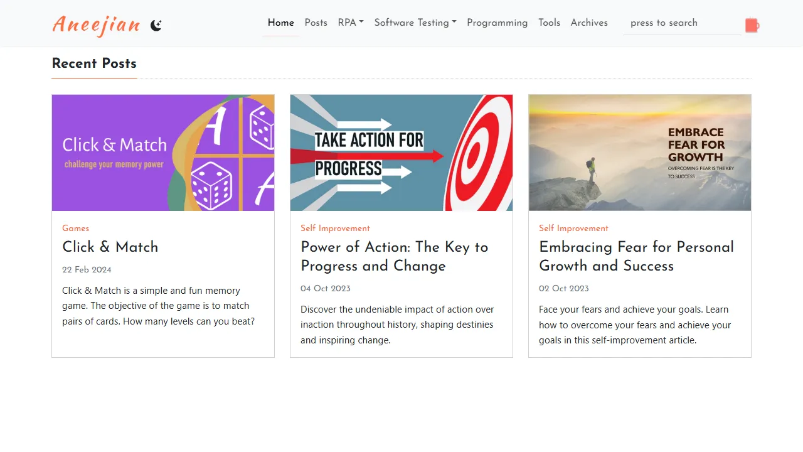Click the Aneejian site logo

click(x=97, y=24)
